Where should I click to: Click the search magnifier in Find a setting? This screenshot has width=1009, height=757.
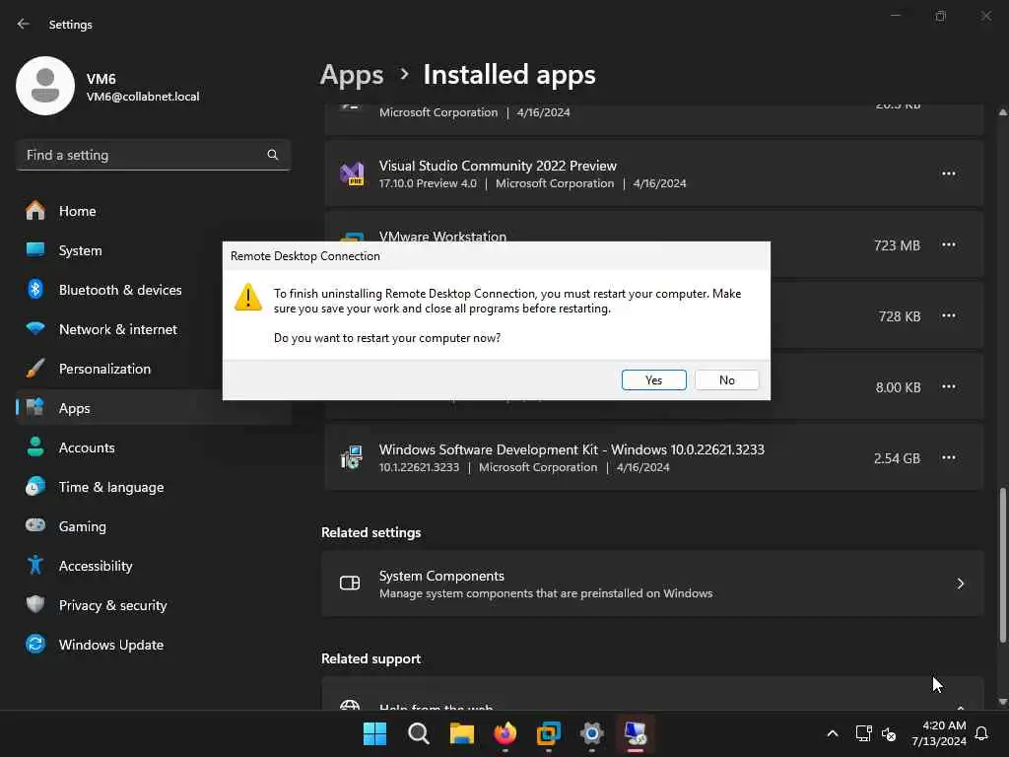[x=273, y=155]
